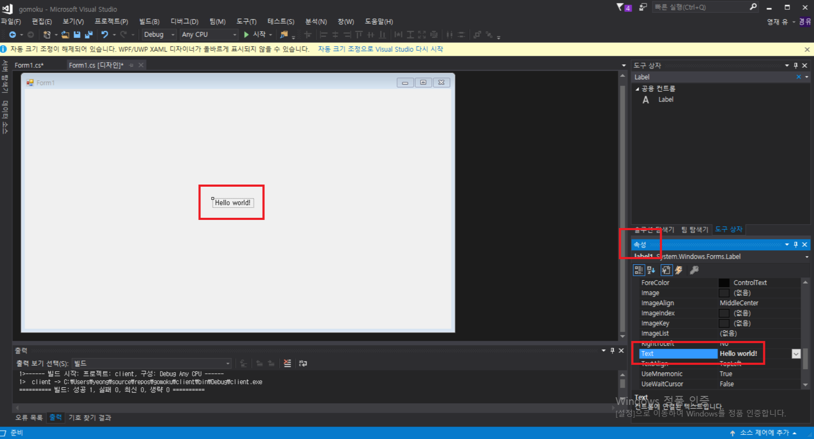Open the Any CPU platform dropdown
This screenshot has height=439, width=814.
235,35
